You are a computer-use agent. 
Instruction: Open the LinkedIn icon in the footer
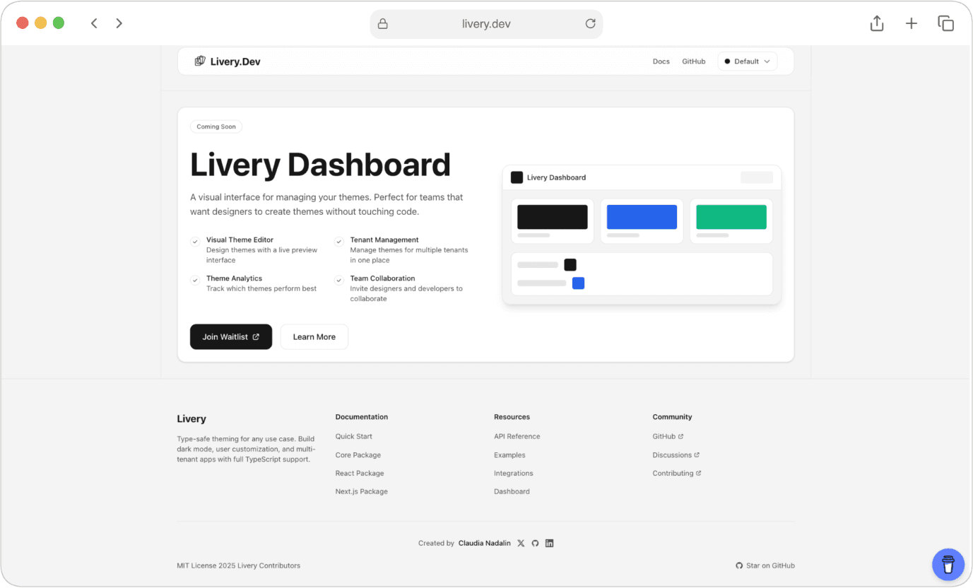coord(549,543)
